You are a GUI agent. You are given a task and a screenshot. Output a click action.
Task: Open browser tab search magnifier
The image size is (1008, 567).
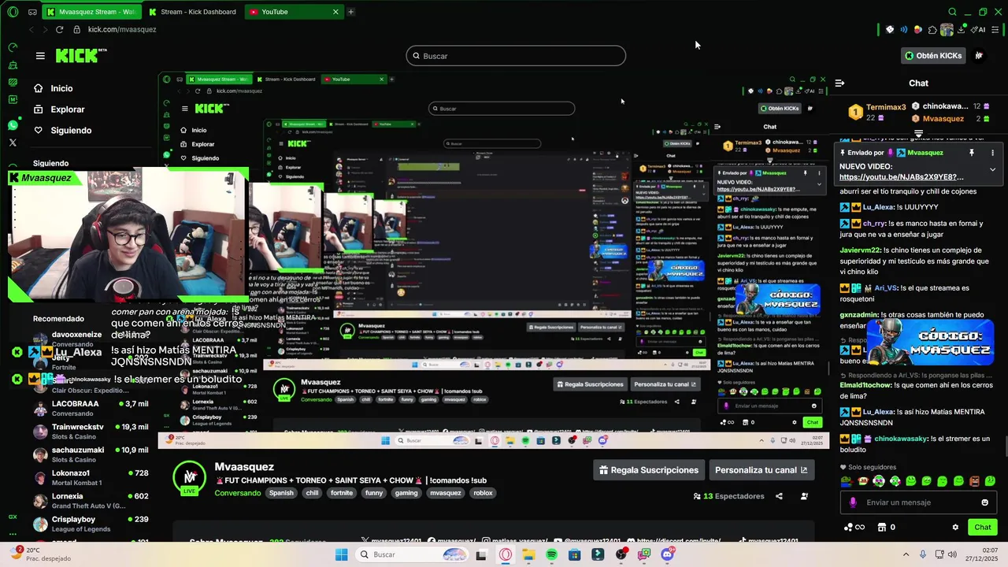[952, 12]
